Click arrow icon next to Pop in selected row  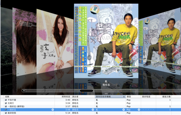(x=139, y=110)
